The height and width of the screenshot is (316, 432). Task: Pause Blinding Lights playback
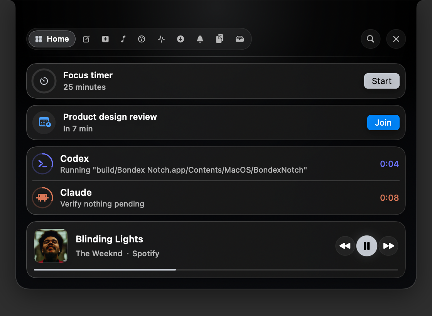click(367, 246)
